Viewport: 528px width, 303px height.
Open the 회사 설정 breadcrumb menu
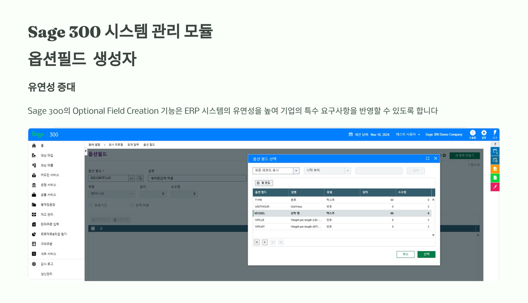[94, 145]
